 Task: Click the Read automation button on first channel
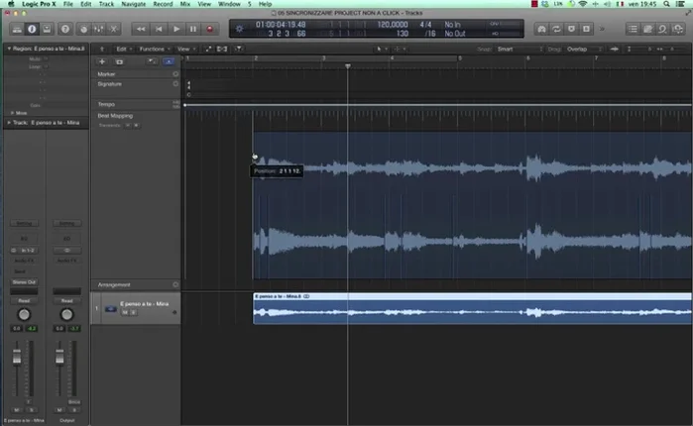(x=25, y=299)
